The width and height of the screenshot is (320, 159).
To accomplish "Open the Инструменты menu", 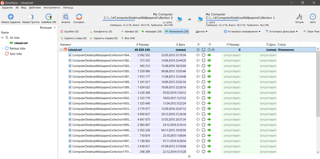I will 52,8.
